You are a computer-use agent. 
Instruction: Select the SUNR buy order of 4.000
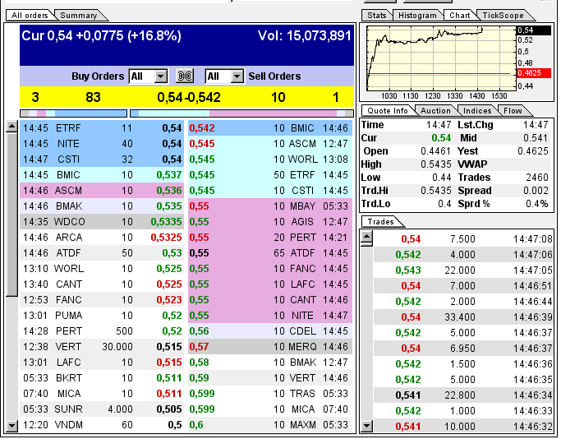(102, 409)
